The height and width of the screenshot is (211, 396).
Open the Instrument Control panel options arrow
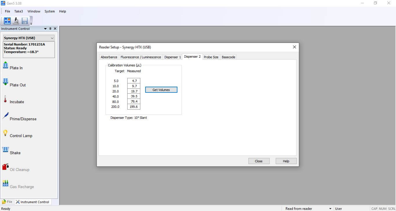click(45, 29)
